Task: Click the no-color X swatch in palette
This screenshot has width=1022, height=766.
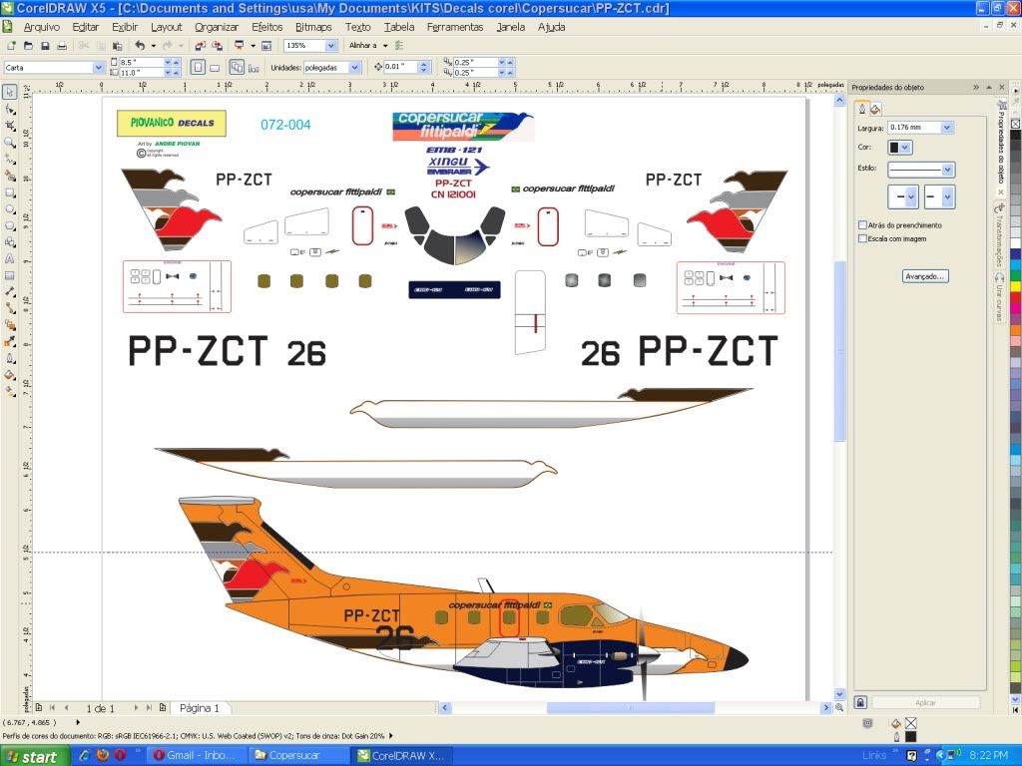Action: click(1015, 124)
